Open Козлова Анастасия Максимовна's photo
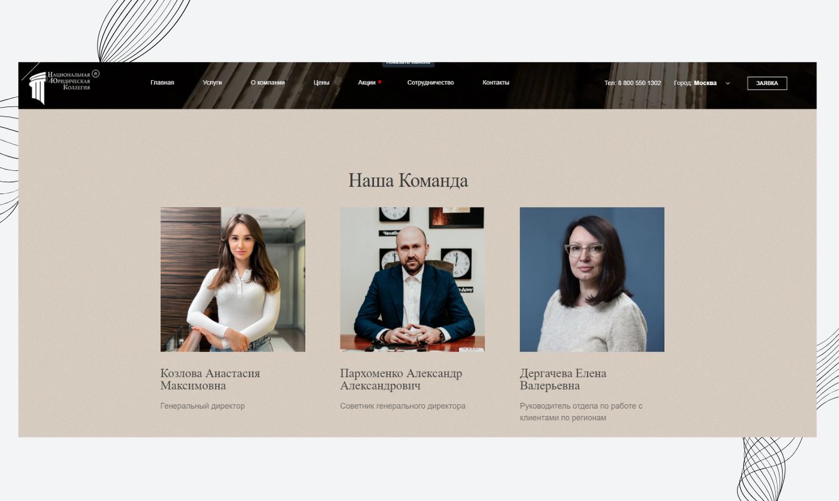839x501 pixels. (233, 279)
